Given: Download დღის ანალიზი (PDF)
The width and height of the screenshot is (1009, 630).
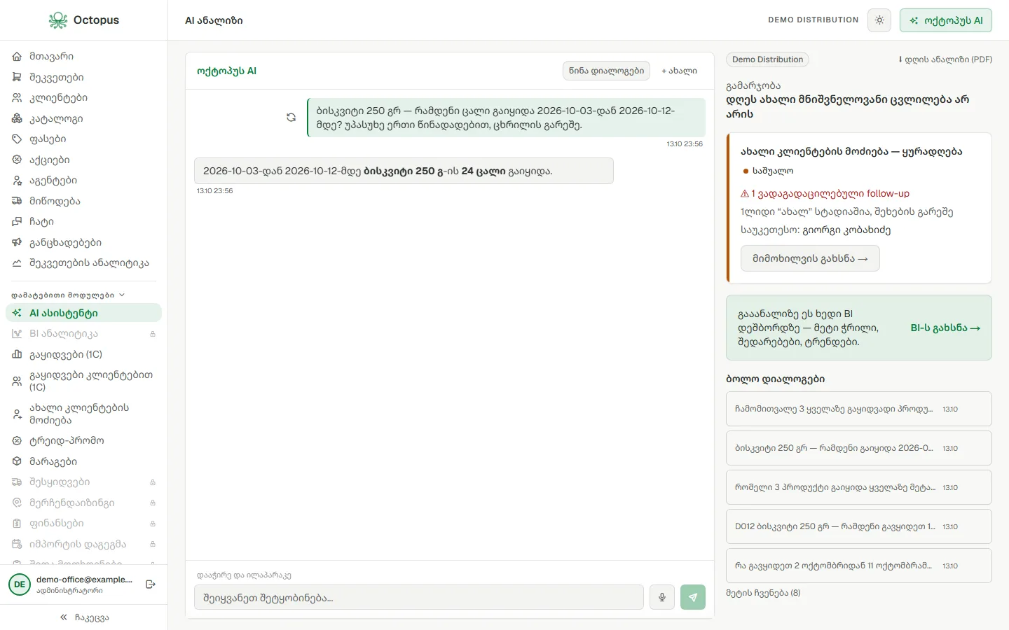Looking at the screenshot, I should click(946, 59).
